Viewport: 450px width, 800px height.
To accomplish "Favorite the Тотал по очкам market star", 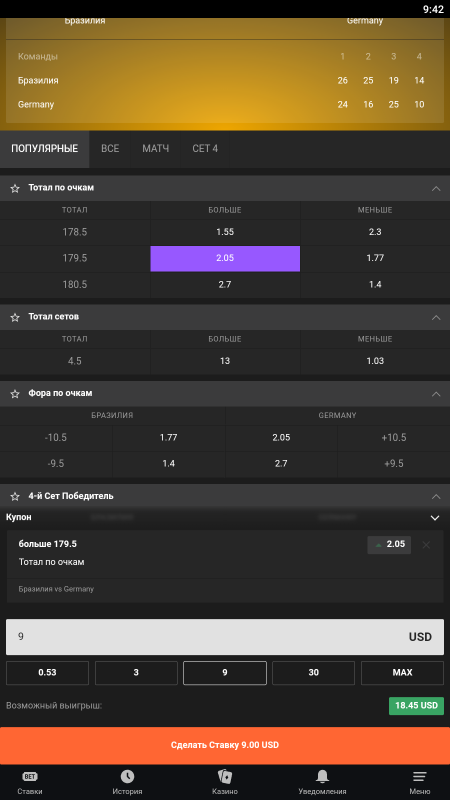I will point(15,188).
